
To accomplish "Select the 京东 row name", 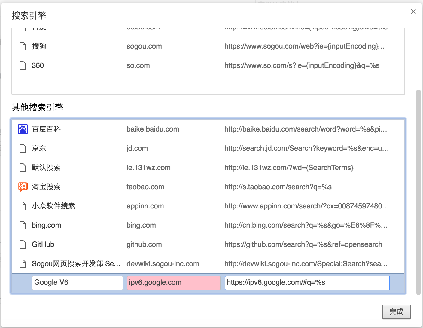I will pyautogui.click(x=39, y=148).
